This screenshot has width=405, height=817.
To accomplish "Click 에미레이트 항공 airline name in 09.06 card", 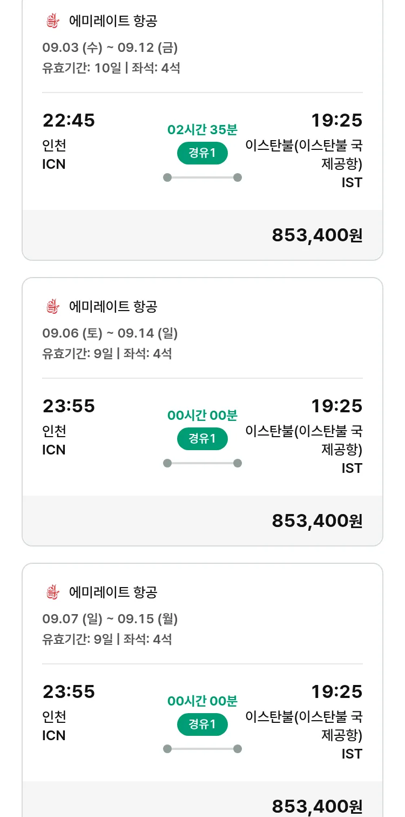I will click(x=113, y=307).
